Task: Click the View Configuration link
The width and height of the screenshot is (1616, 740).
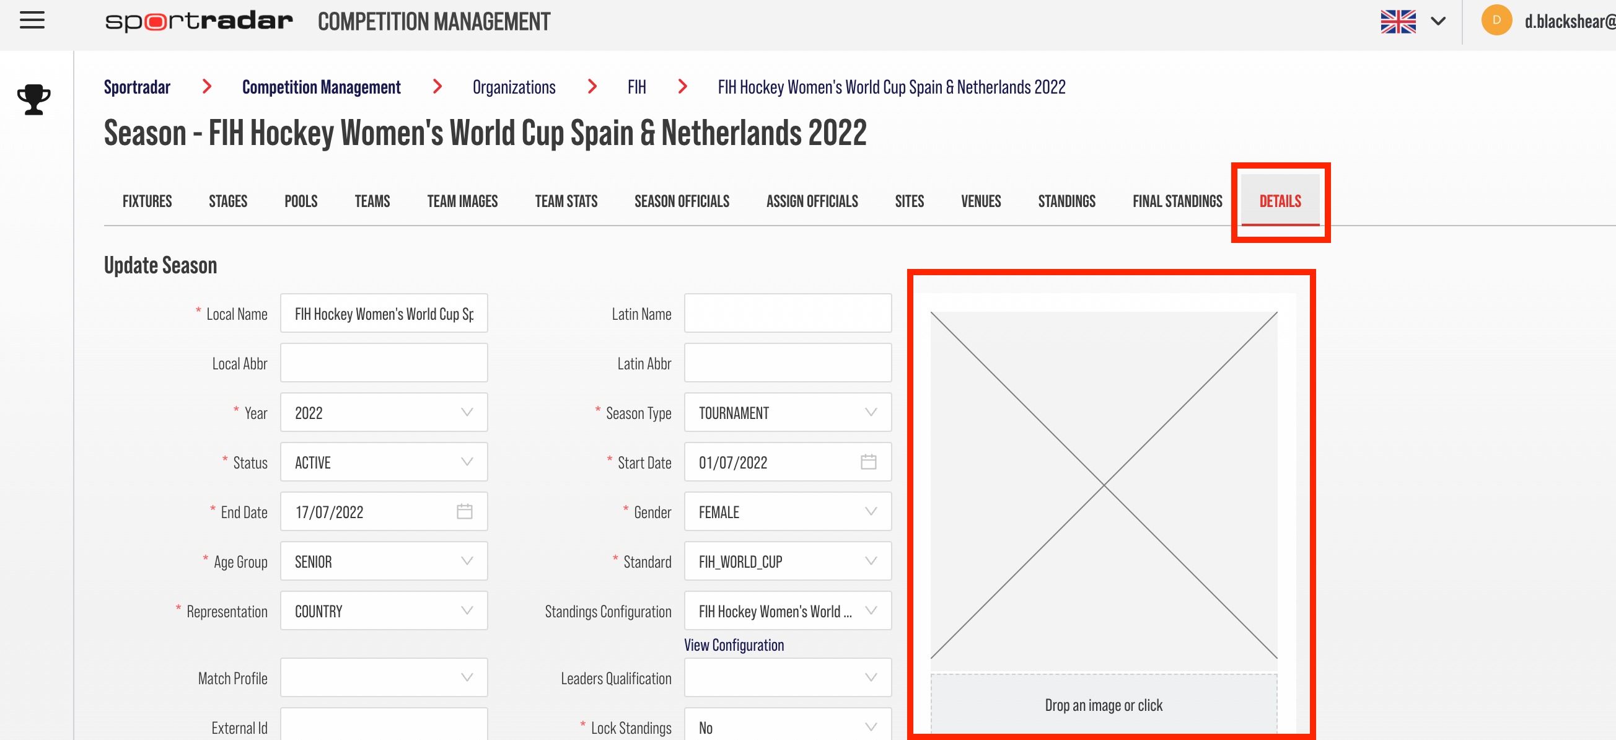Action: 734,645
